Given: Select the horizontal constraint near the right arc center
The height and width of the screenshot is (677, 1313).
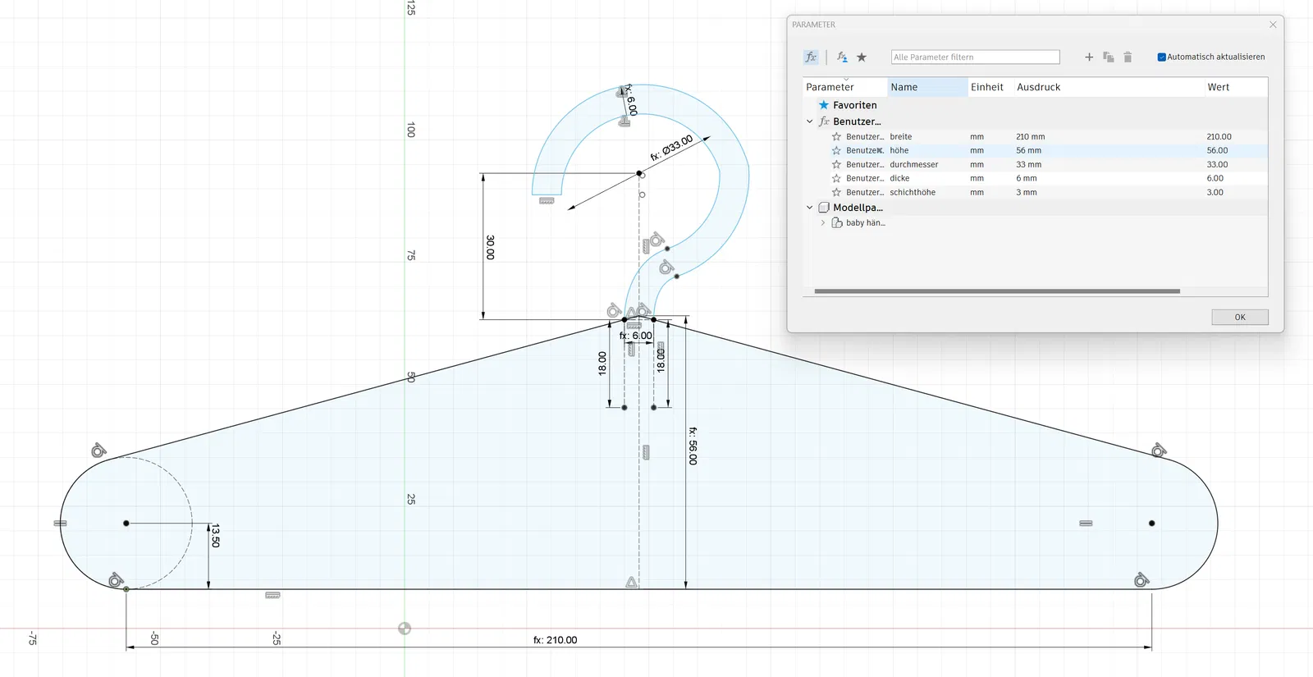Looking at the screenshot, I should [1086, 523].
